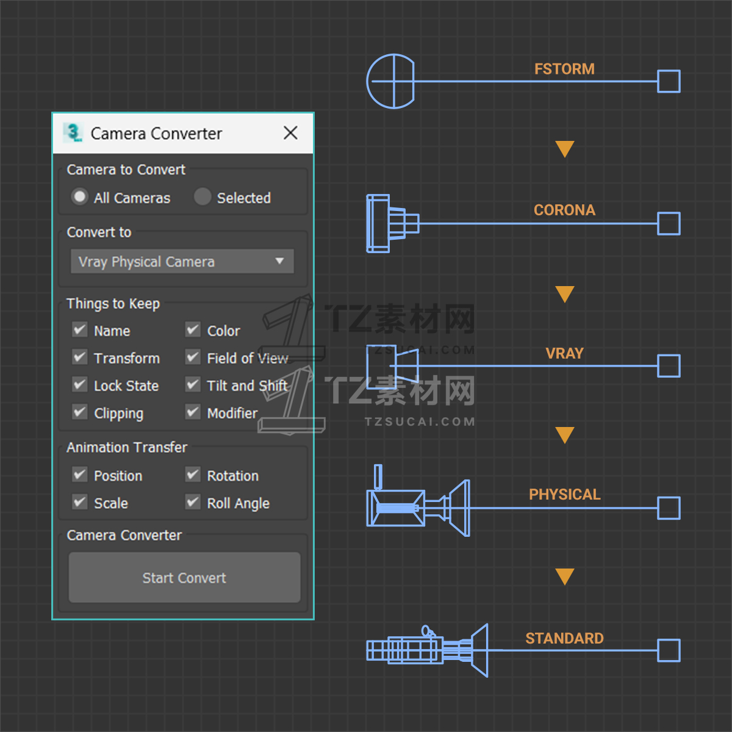Click the 3ds Max logo icon in title bar
This screenshot has height=732, width=732.
tap(73, 132)
